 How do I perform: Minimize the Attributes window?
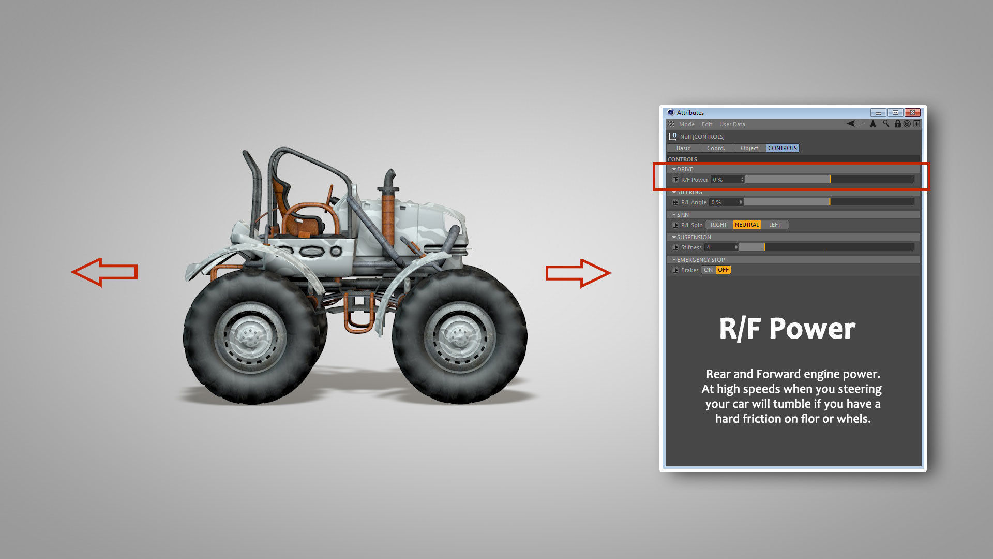[878, 112]
